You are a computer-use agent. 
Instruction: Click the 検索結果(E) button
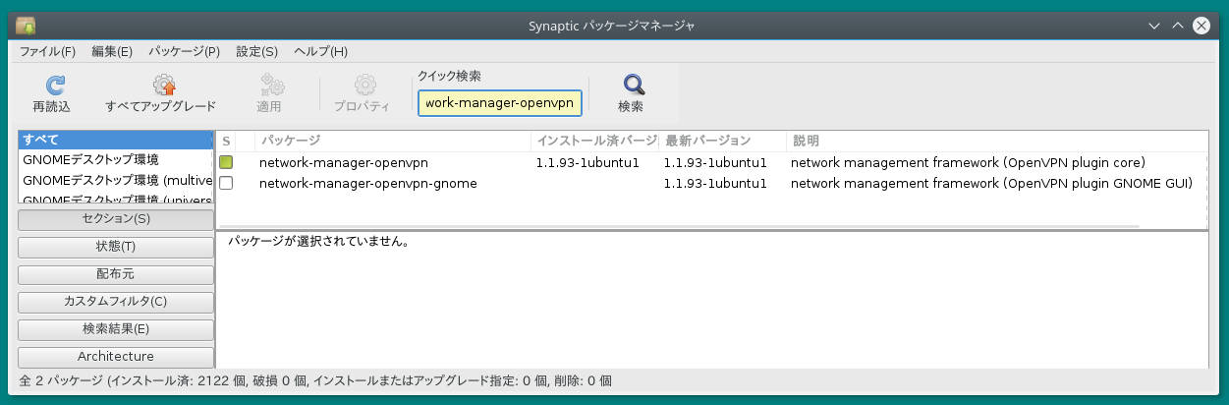(x=116, y=329)
